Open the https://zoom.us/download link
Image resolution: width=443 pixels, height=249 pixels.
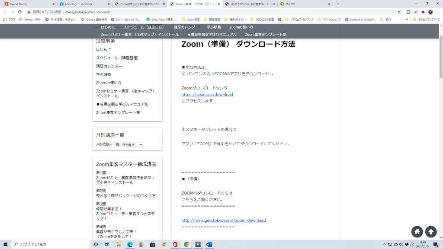coord(207,95)
